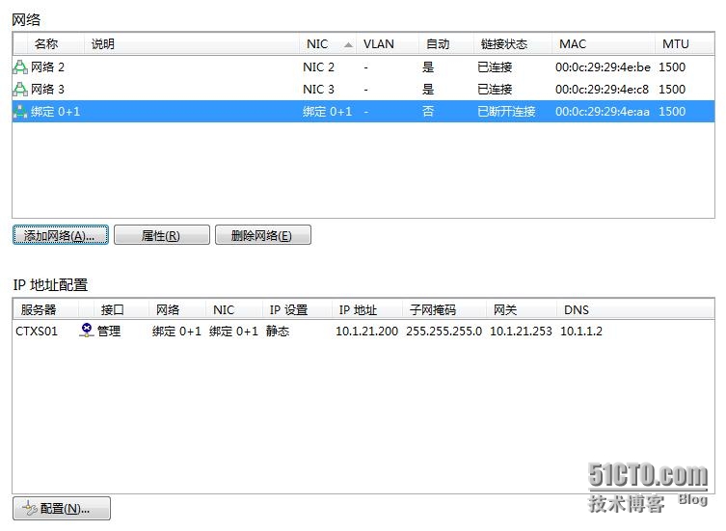Click subnet mask 255.255.255.0
This screenshot has height=531, width=726.
[444, 331]
